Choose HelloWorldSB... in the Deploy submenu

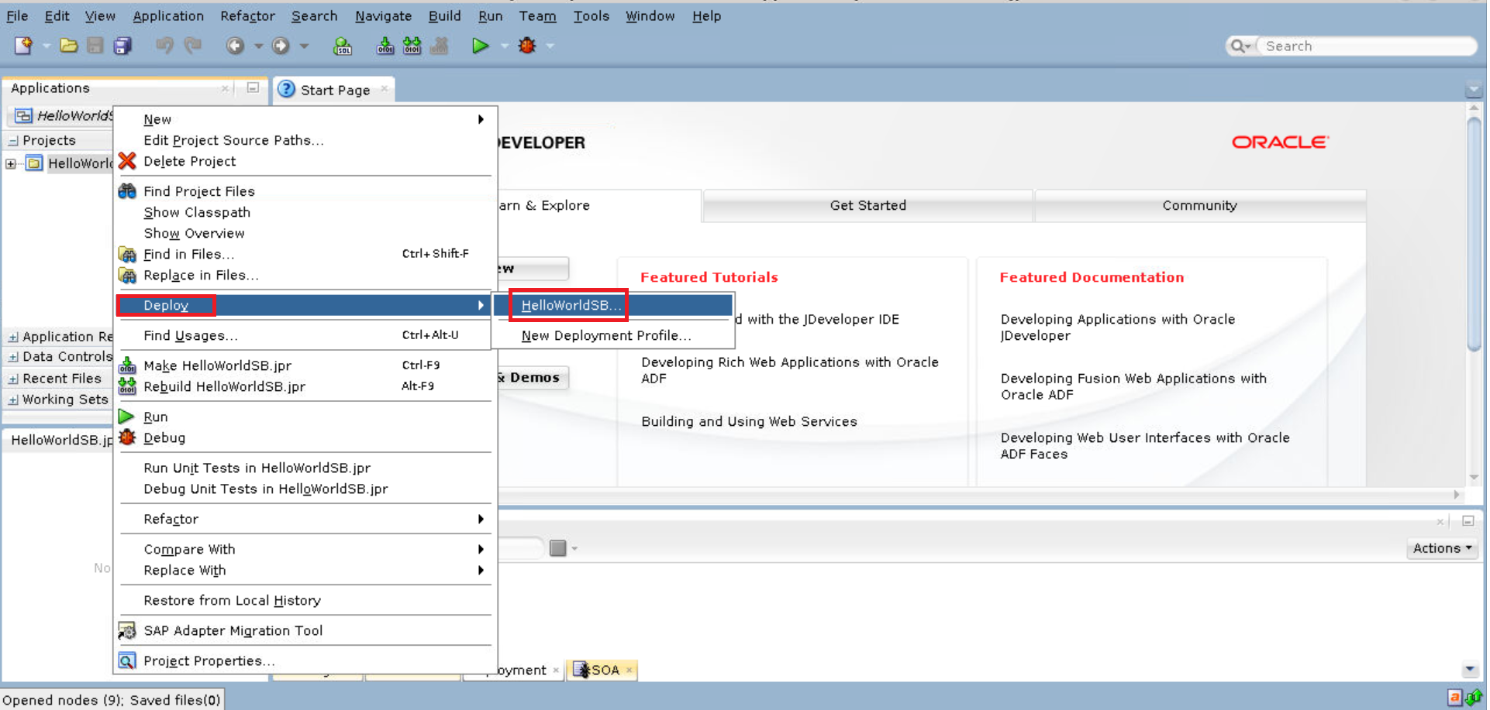coord(614,305)
